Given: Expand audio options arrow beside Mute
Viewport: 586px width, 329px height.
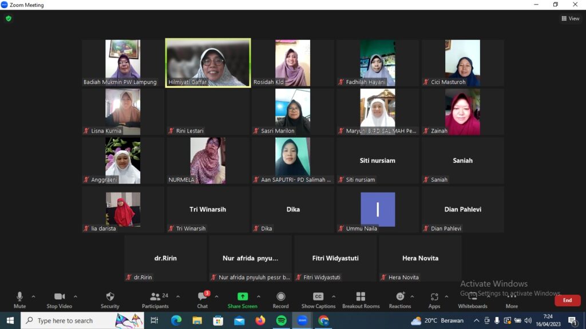Looking at the screenshot, I should pyautogui.click(x=33, y=296).
